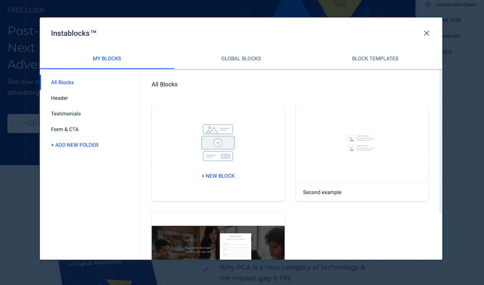This screenshot has height=285, width=484.
Task: Switch to the My Blocks tab
Action: (107, 58)
